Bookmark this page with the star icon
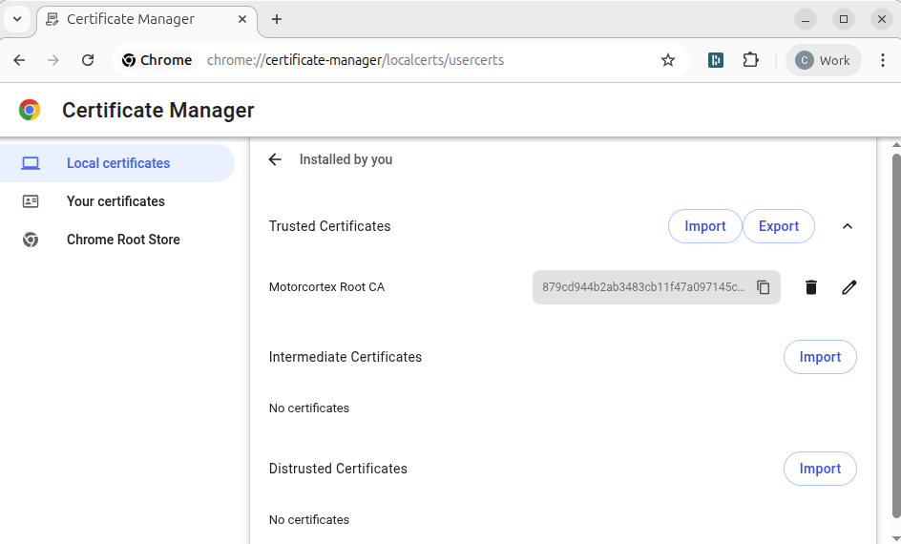 pos(668,60)
